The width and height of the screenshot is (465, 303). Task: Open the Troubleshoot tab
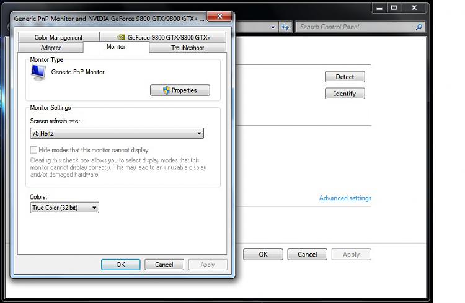pos(187,48)
